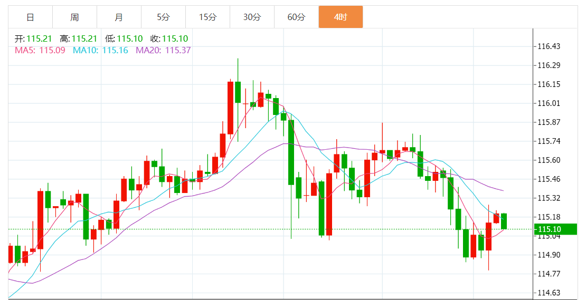
Task: Click the 114.90 price axis label
Action: coord(549,255)
